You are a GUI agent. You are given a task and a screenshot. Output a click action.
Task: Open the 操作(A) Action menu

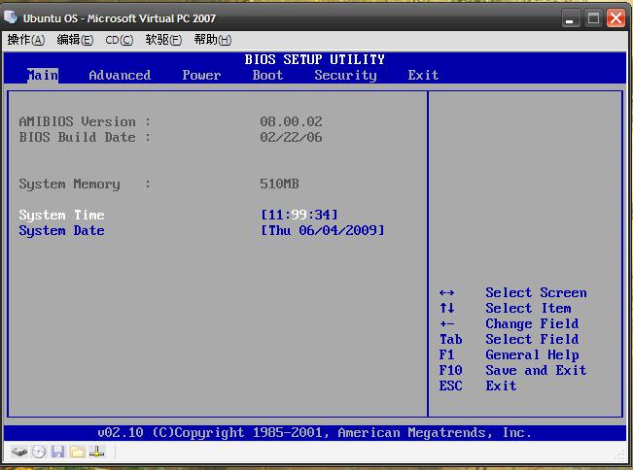[x=26, y=40]
